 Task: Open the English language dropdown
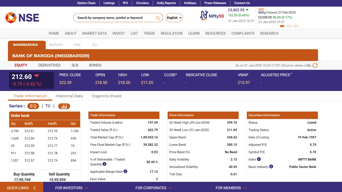174,18
